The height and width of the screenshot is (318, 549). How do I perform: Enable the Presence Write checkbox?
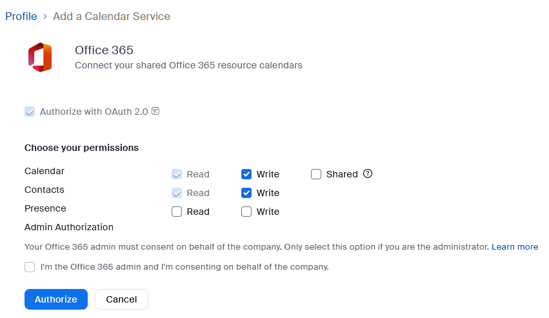click(x=246, y=212)
